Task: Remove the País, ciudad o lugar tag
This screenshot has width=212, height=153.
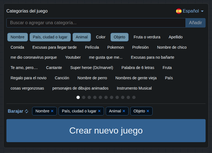Action: coord(99,111)
